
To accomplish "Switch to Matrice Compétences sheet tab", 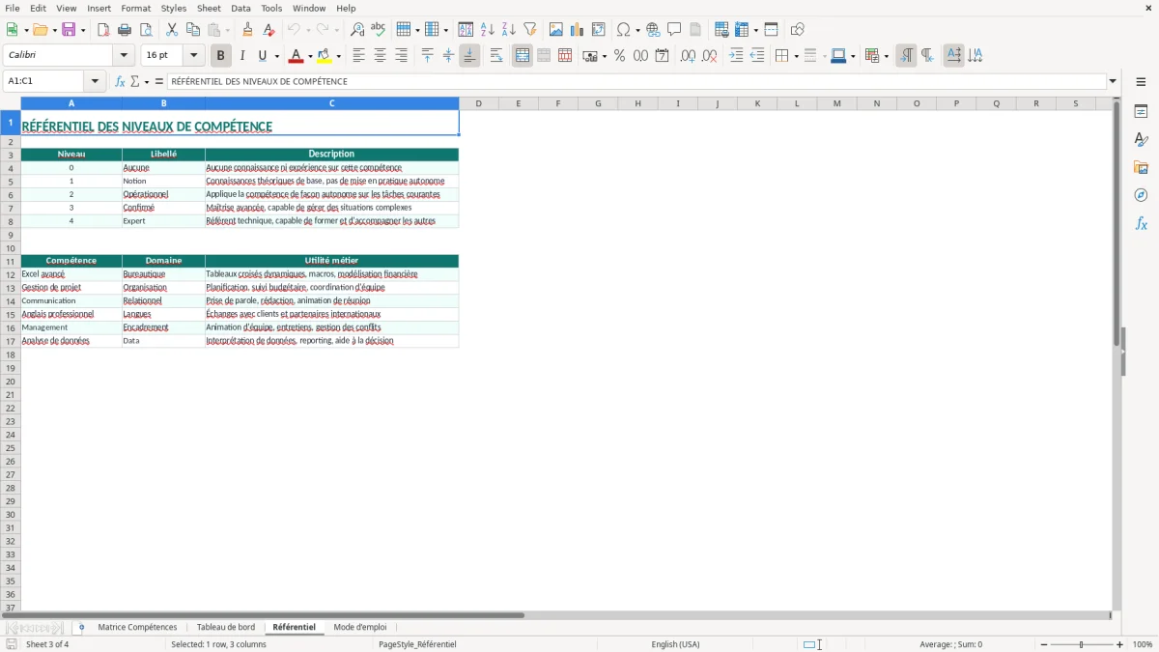I will click(137, 628).
